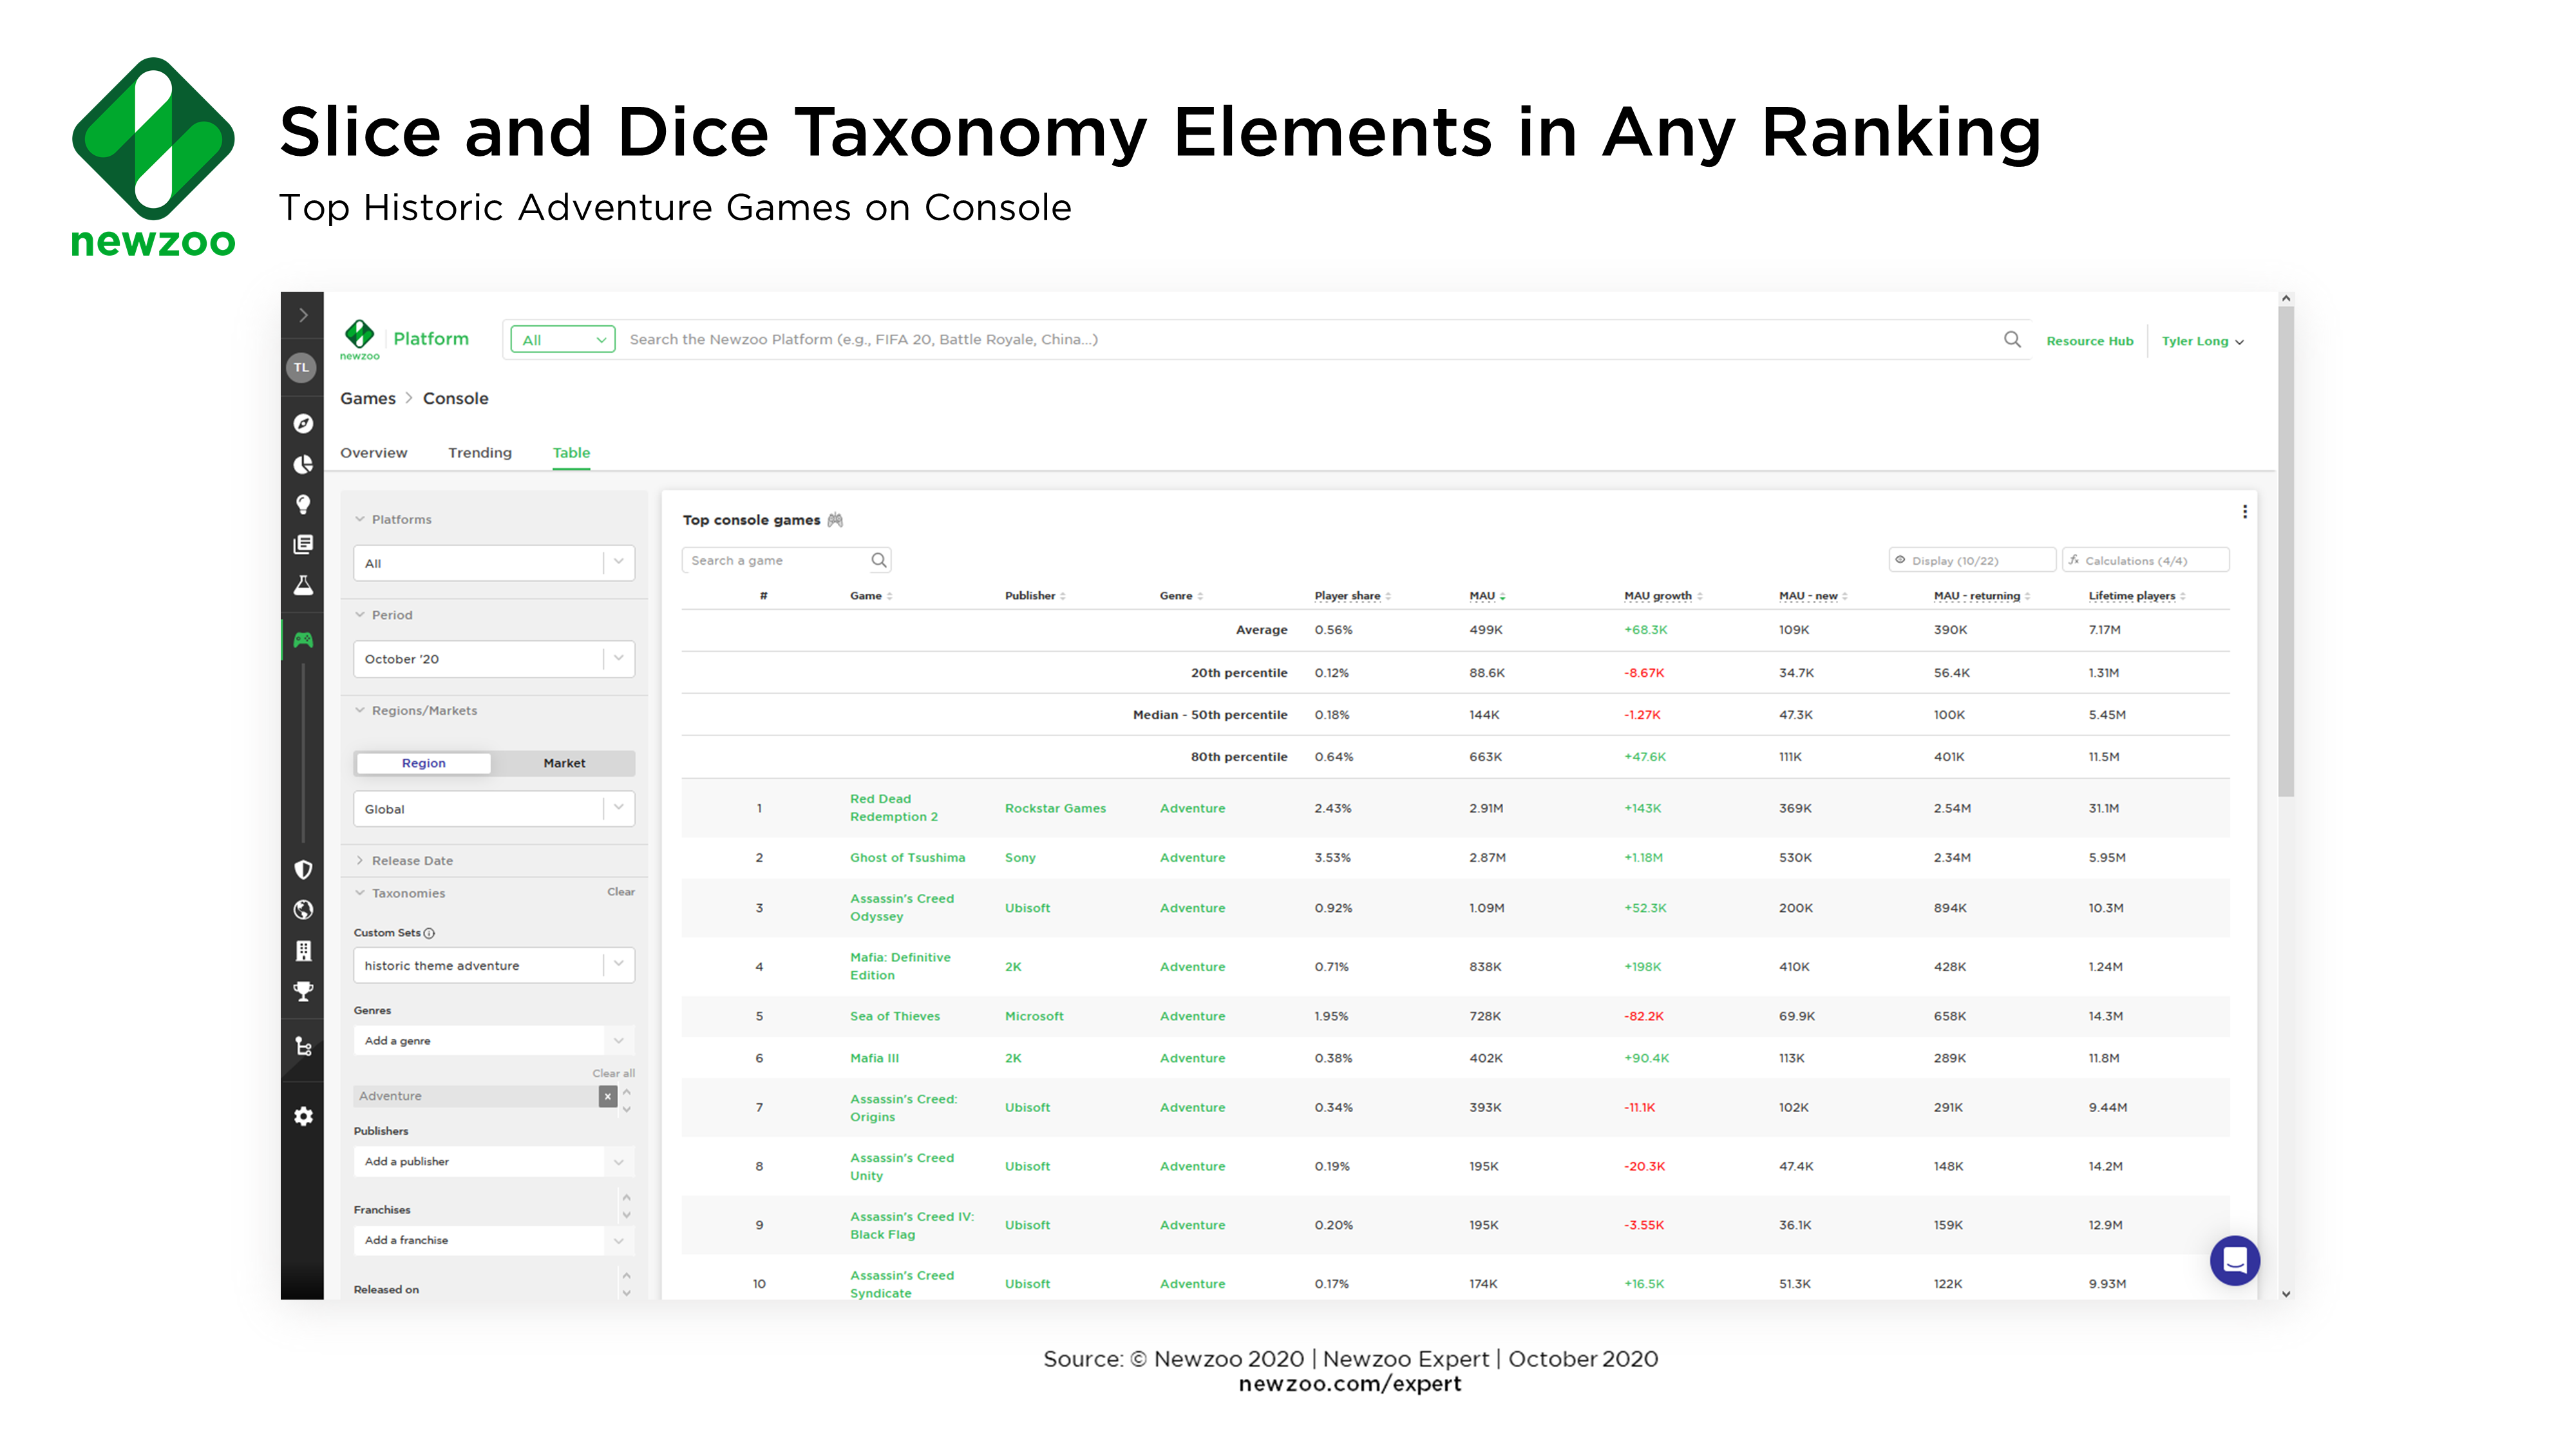The image size is (2576, 1449).
Task: Click the page vertical scrollbar thumb
Action: 2285,551
